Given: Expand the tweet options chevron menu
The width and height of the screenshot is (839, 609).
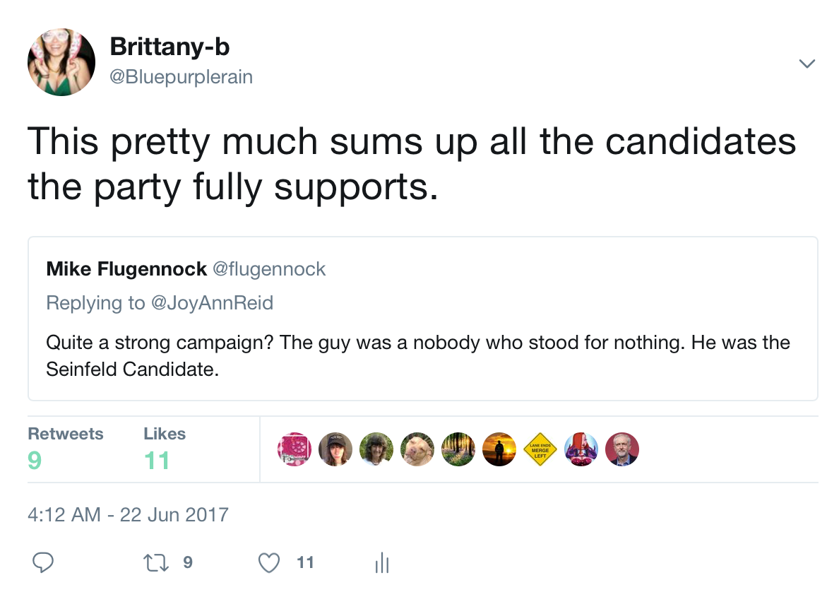Looking at the screenshot, I should 807,64.
